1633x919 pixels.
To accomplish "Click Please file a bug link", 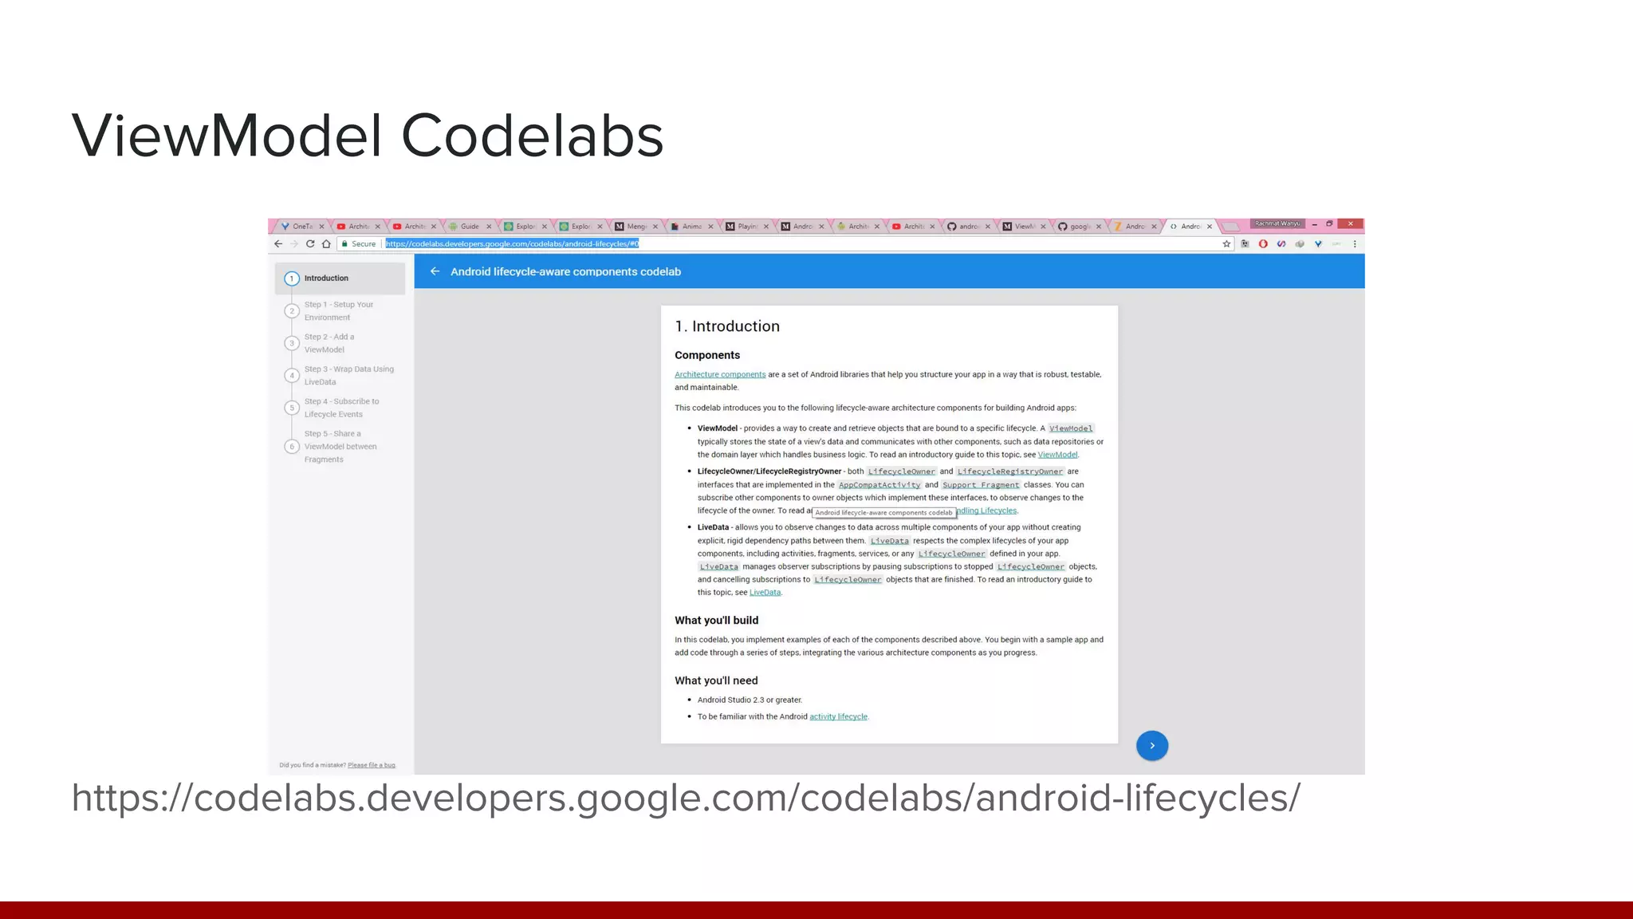I will tap(372, 765).
